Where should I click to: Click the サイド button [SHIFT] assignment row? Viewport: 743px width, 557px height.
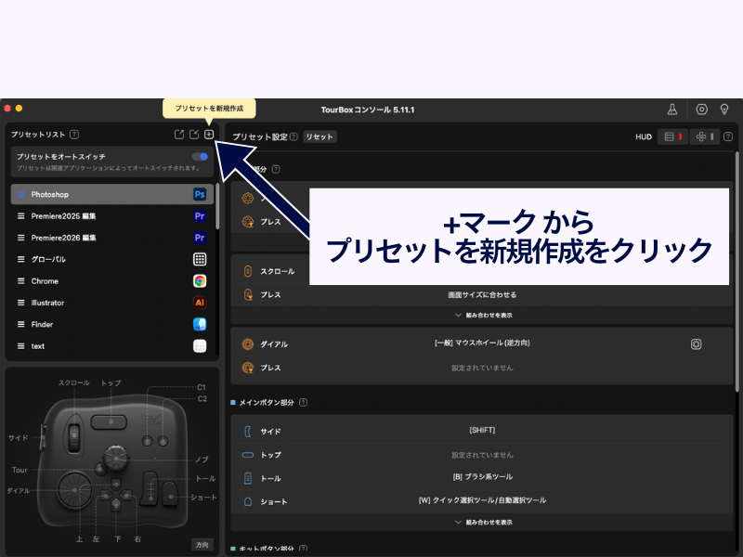482,431
